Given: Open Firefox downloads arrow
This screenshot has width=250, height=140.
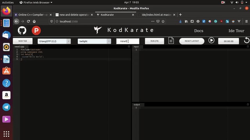Looking at the screenshot, I should [180, 21].
